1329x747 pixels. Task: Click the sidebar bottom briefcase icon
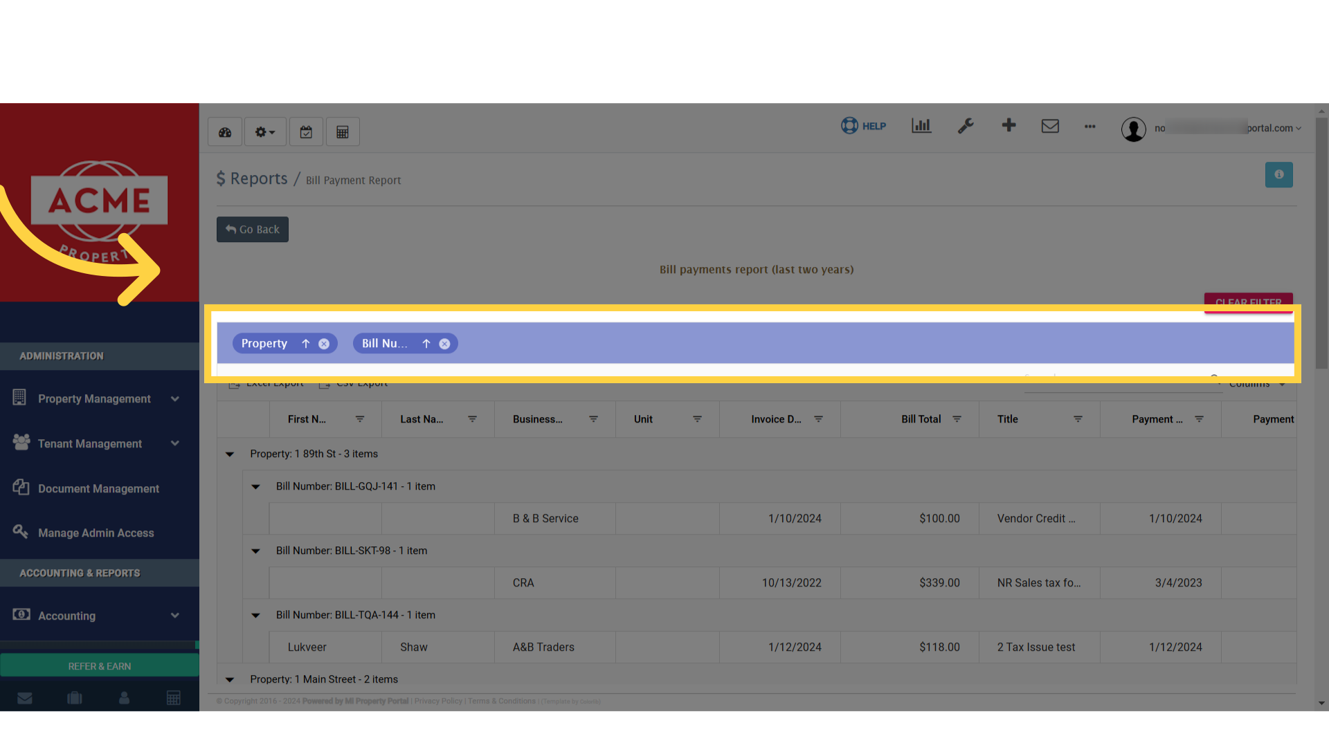(75, 698)
